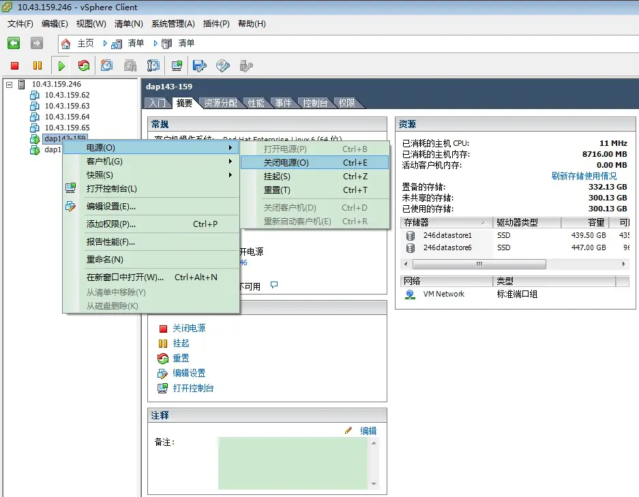The image size is (639, 497).
Task: Choose 关闭电源(O) in power submenu
Action: pos(314,162)
